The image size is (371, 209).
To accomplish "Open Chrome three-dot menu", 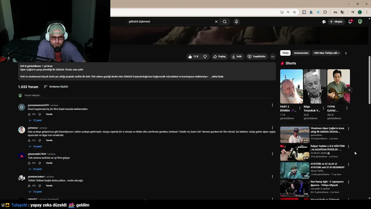I will tap(367, 12).
